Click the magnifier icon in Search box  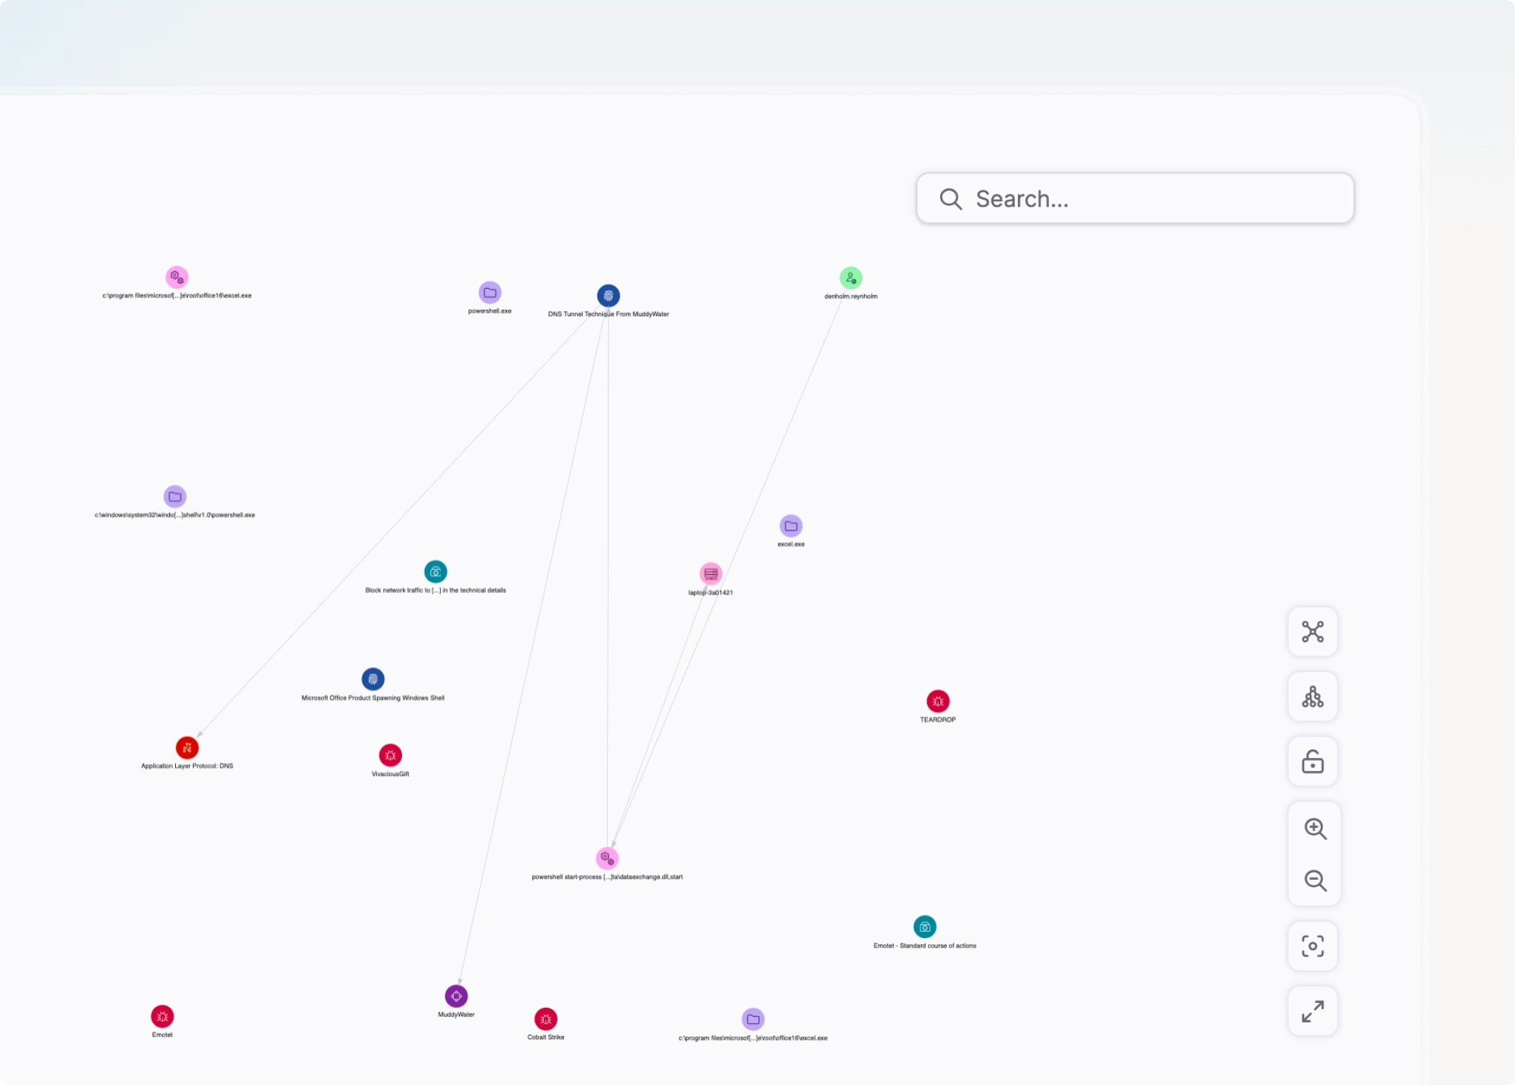coord(951,199)
